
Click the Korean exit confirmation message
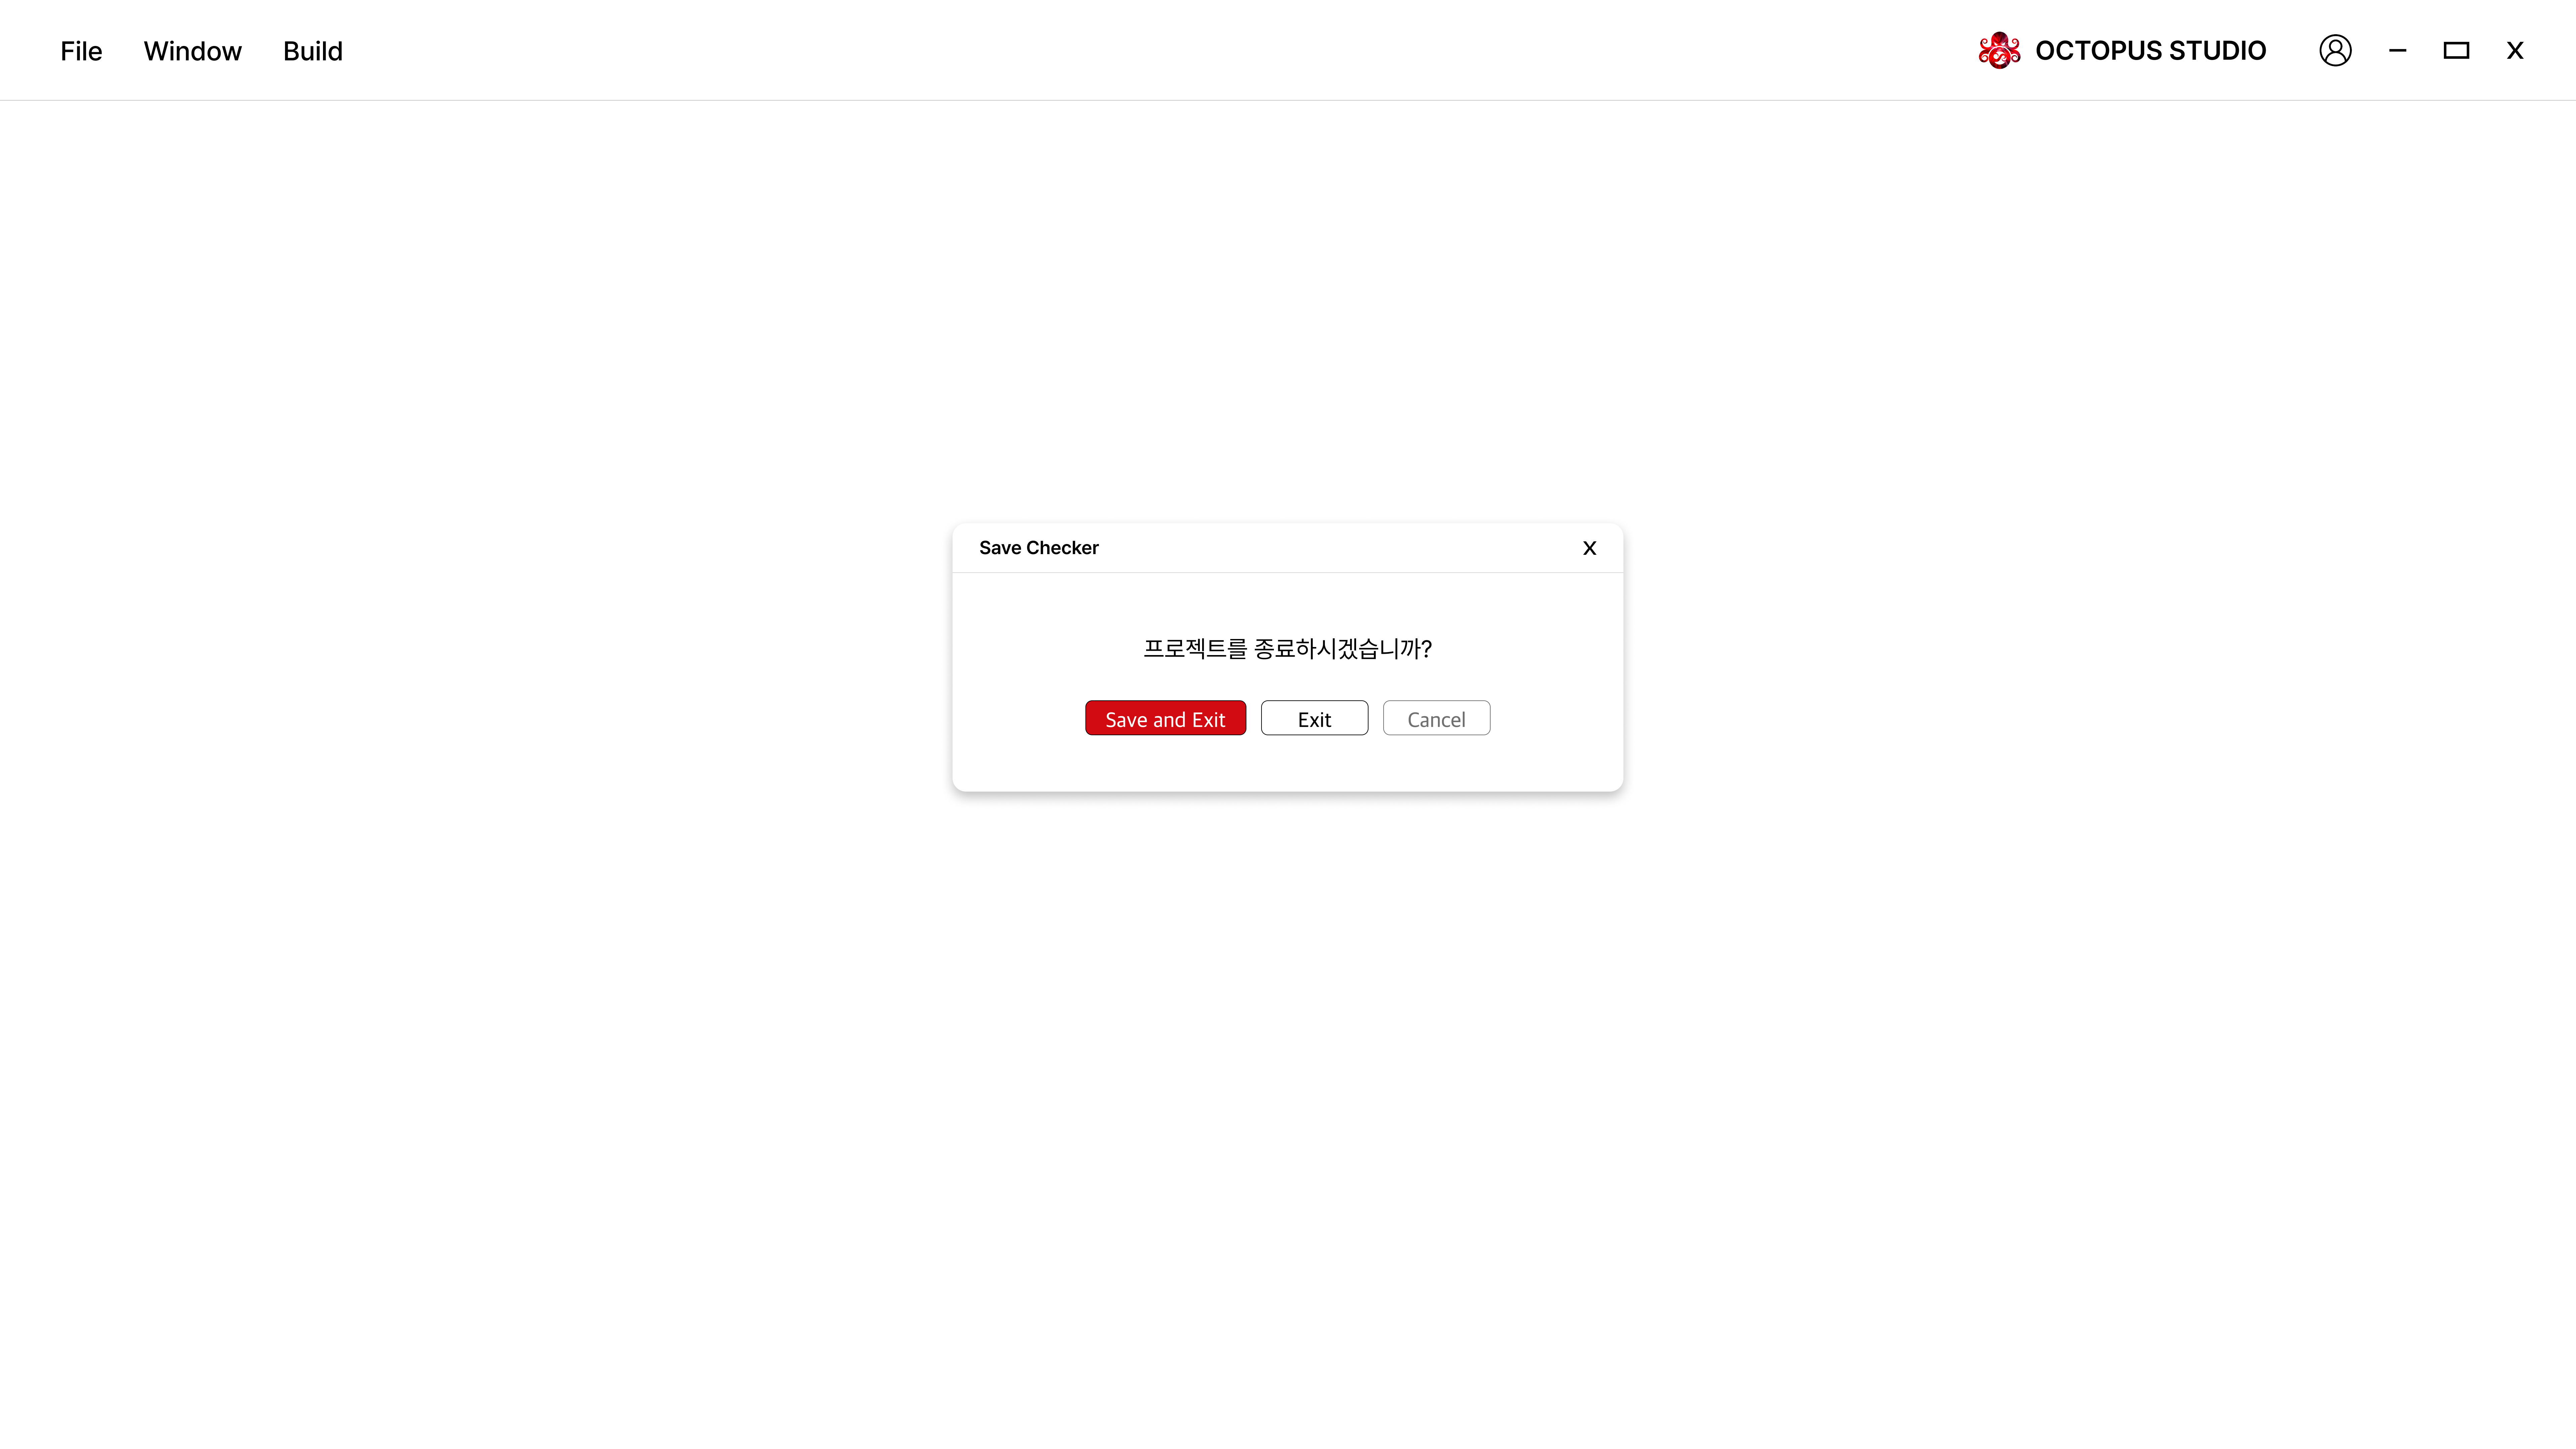[x=1287, y=648]
